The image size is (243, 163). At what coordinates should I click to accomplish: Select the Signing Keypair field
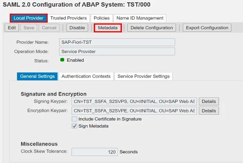pos(134,101)
